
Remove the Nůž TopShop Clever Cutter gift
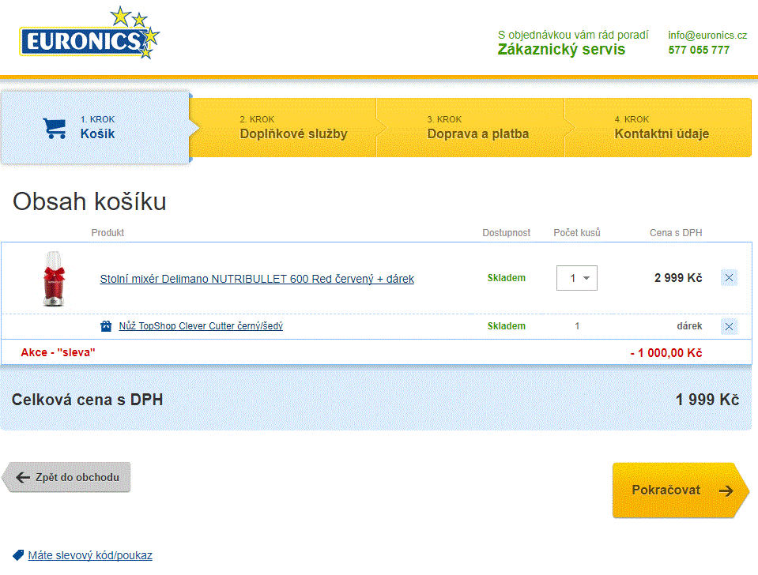coord(729,327)
